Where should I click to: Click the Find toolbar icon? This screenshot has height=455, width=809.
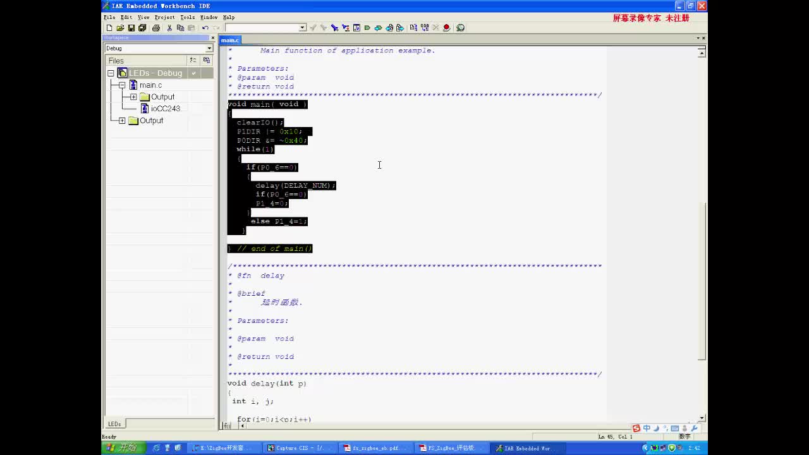(334, 28)
